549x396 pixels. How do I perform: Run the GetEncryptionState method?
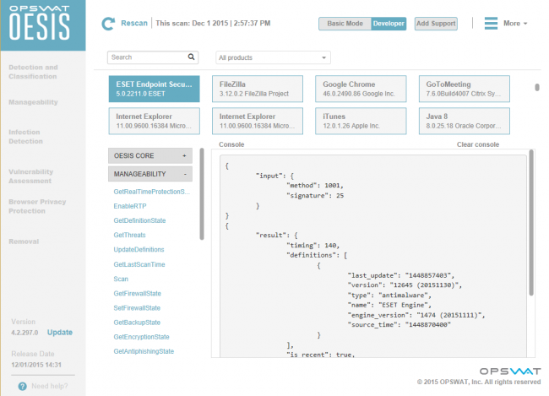pyautogui.click(x=141, y=337)
